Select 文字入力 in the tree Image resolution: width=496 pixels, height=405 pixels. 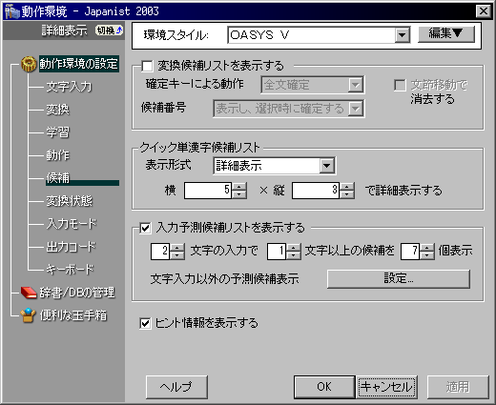(x=69, y=87)
